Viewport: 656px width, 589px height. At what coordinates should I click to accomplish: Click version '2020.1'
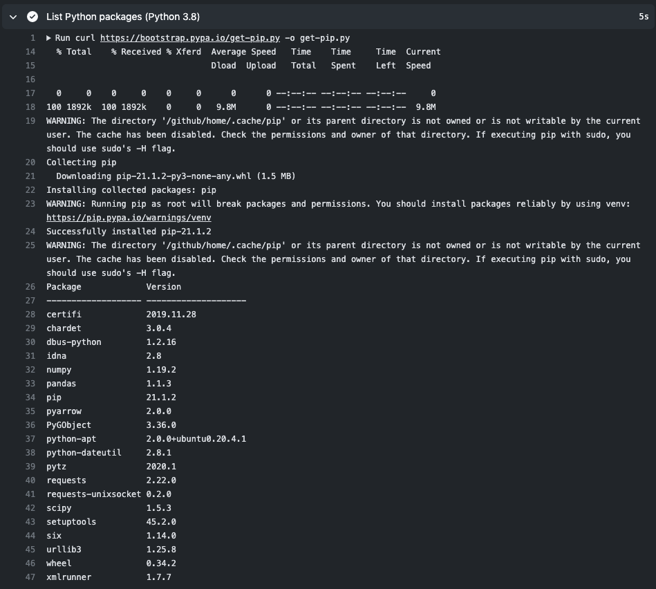161,467
